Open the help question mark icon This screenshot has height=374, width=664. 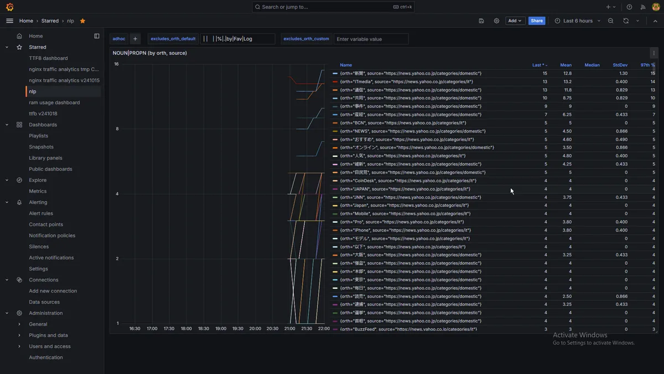[629, 7]
